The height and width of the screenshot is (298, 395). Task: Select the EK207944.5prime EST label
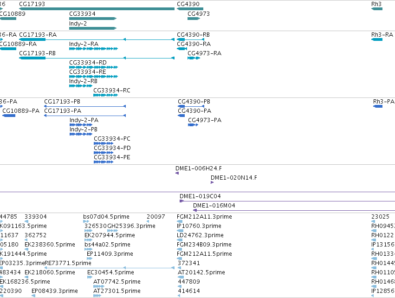tap(110, 235)
